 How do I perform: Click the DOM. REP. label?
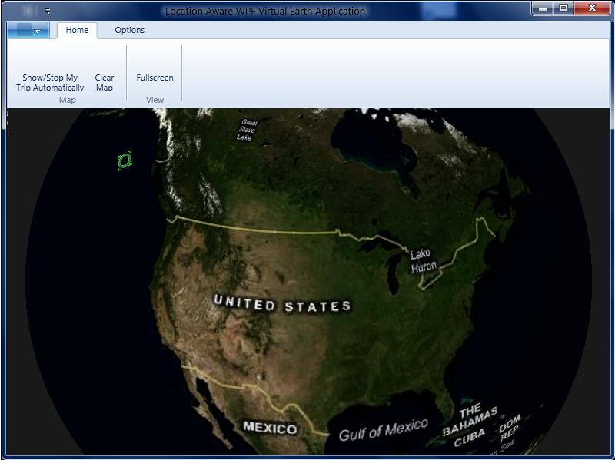point(510,428)
